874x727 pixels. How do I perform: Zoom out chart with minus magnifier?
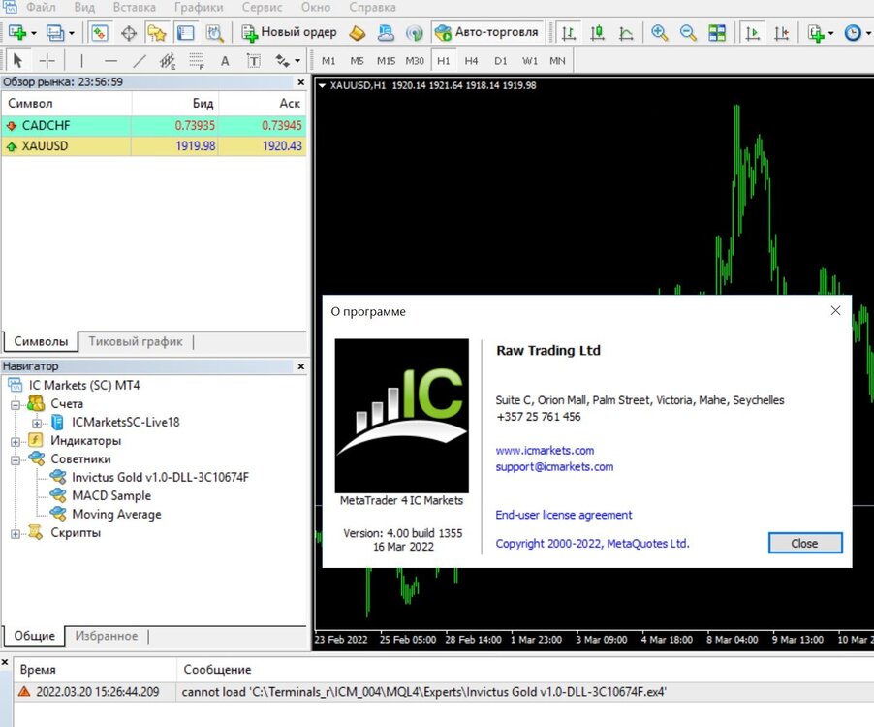pyautogui.click(x=688, y=33)
